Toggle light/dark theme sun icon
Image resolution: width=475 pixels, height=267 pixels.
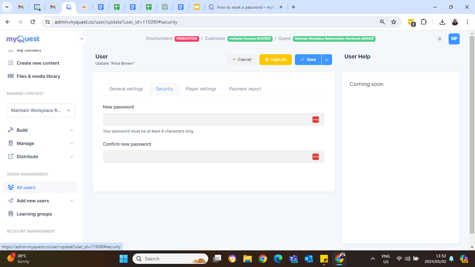click(x=439, y=39)
